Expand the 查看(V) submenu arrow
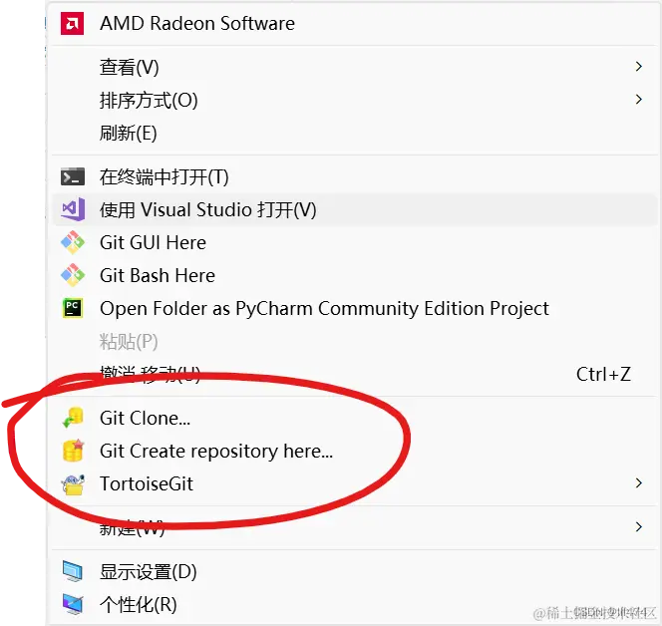 [638, 67]
